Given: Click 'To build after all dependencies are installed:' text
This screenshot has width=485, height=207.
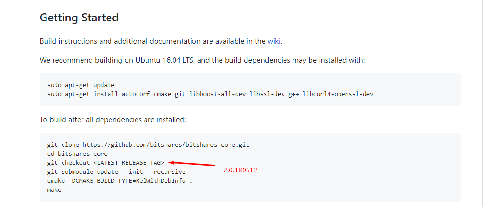Looking at the screenshot, I should pos(113,119).
